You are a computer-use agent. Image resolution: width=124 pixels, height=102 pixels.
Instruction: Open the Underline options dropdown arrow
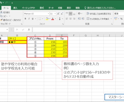click(x=36, y=19)
